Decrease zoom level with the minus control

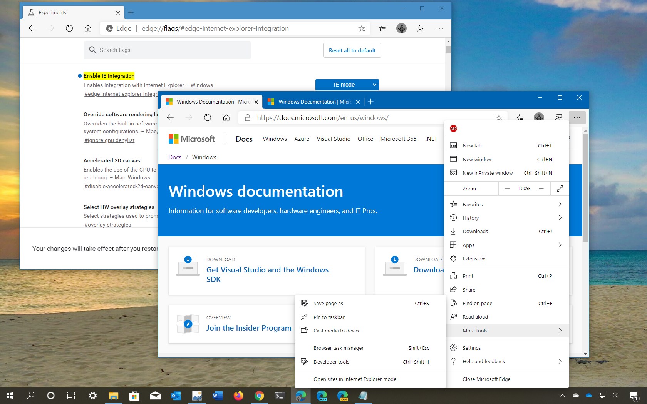tap(507, 189)
